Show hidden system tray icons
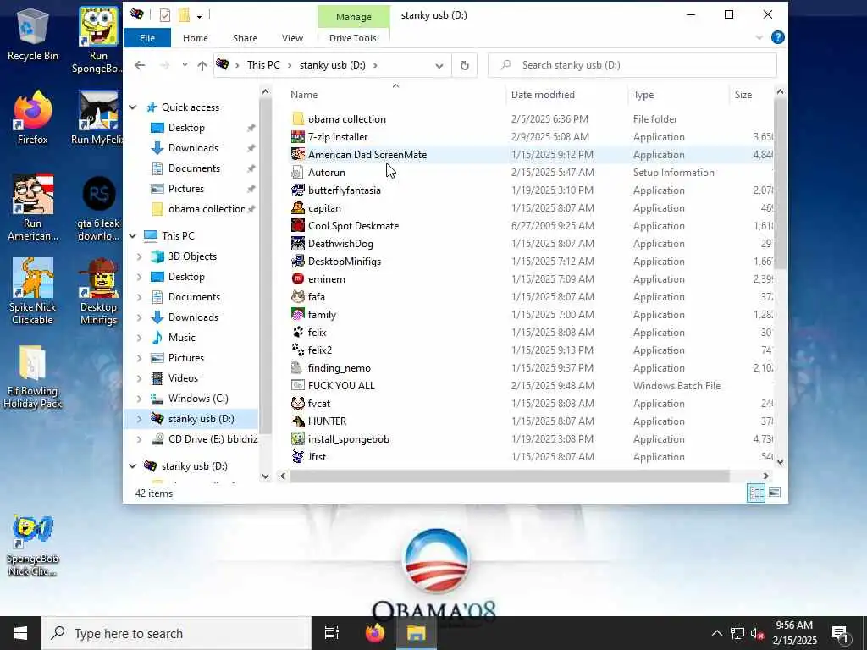Viewport: 867px width, 650px height. [716, 633]
